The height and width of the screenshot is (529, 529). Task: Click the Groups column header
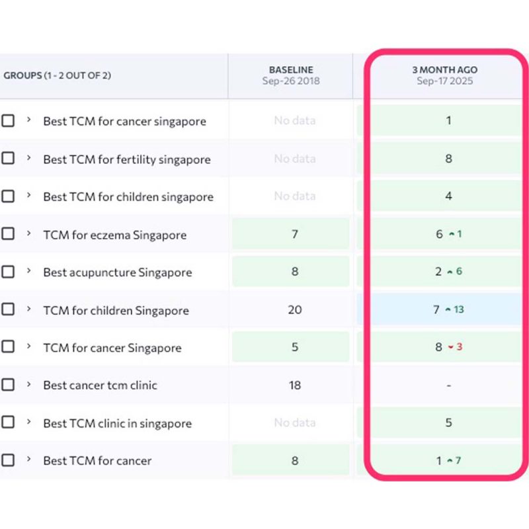58,75
